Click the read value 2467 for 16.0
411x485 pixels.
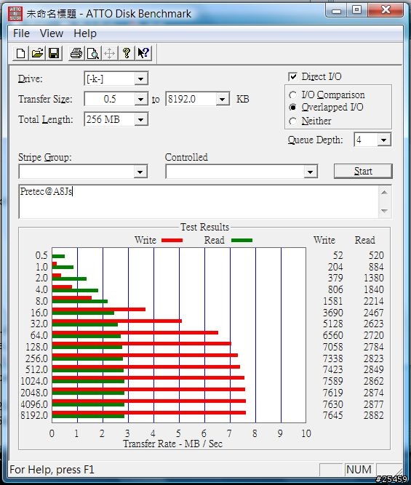(374, 313)
